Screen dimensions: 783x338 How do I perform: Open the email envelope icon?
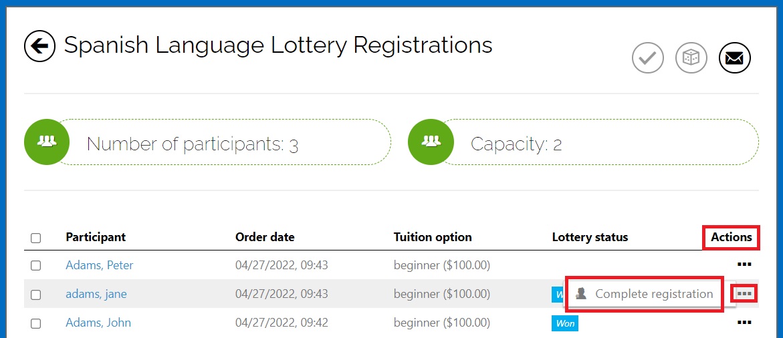point(735,58)
